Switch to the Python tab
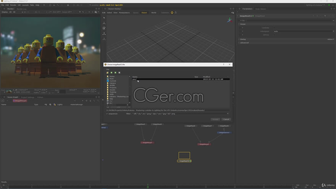 40,97
